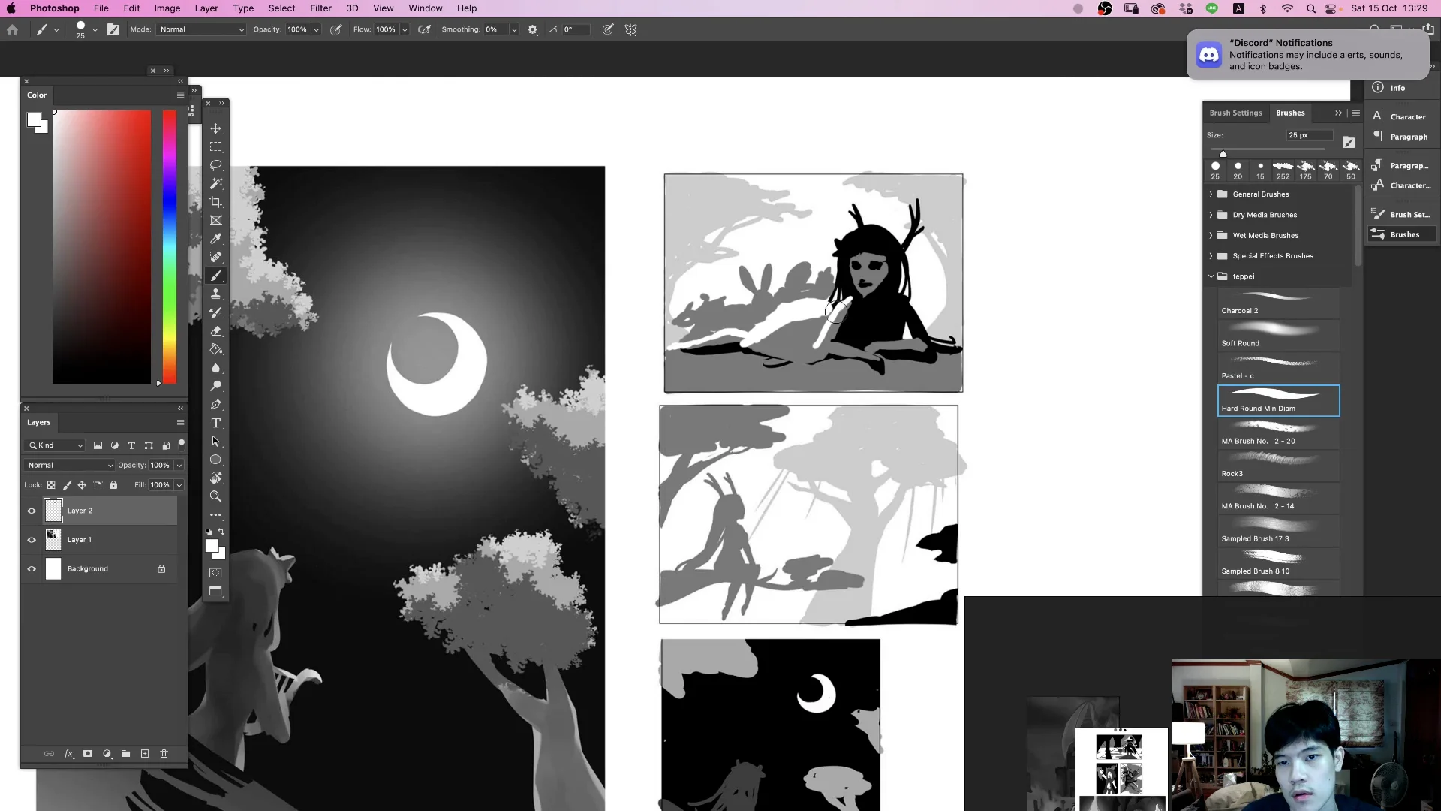Add a layer mask to Layer 2

(88, 754)
